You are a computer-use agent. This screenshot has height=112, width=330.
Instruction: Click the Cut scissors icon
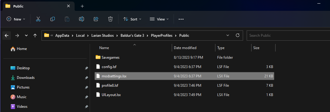[x=38, y=19]
